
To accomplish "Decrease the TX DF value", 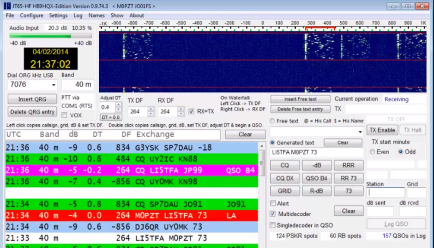I will [151, 114].
